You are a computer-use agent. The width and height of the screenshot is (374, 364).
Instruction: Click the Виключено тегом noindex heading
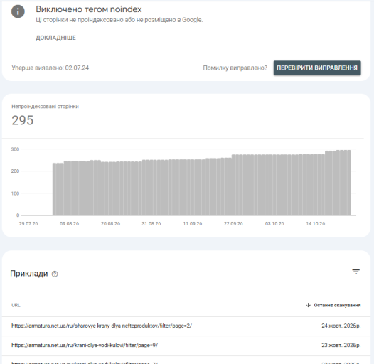pos(89,9)
